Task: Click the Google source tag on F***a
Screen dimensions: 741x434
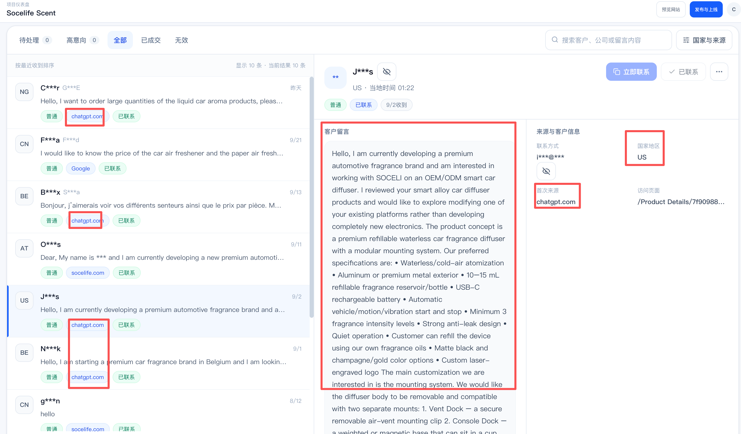Action: pos(81,169)
